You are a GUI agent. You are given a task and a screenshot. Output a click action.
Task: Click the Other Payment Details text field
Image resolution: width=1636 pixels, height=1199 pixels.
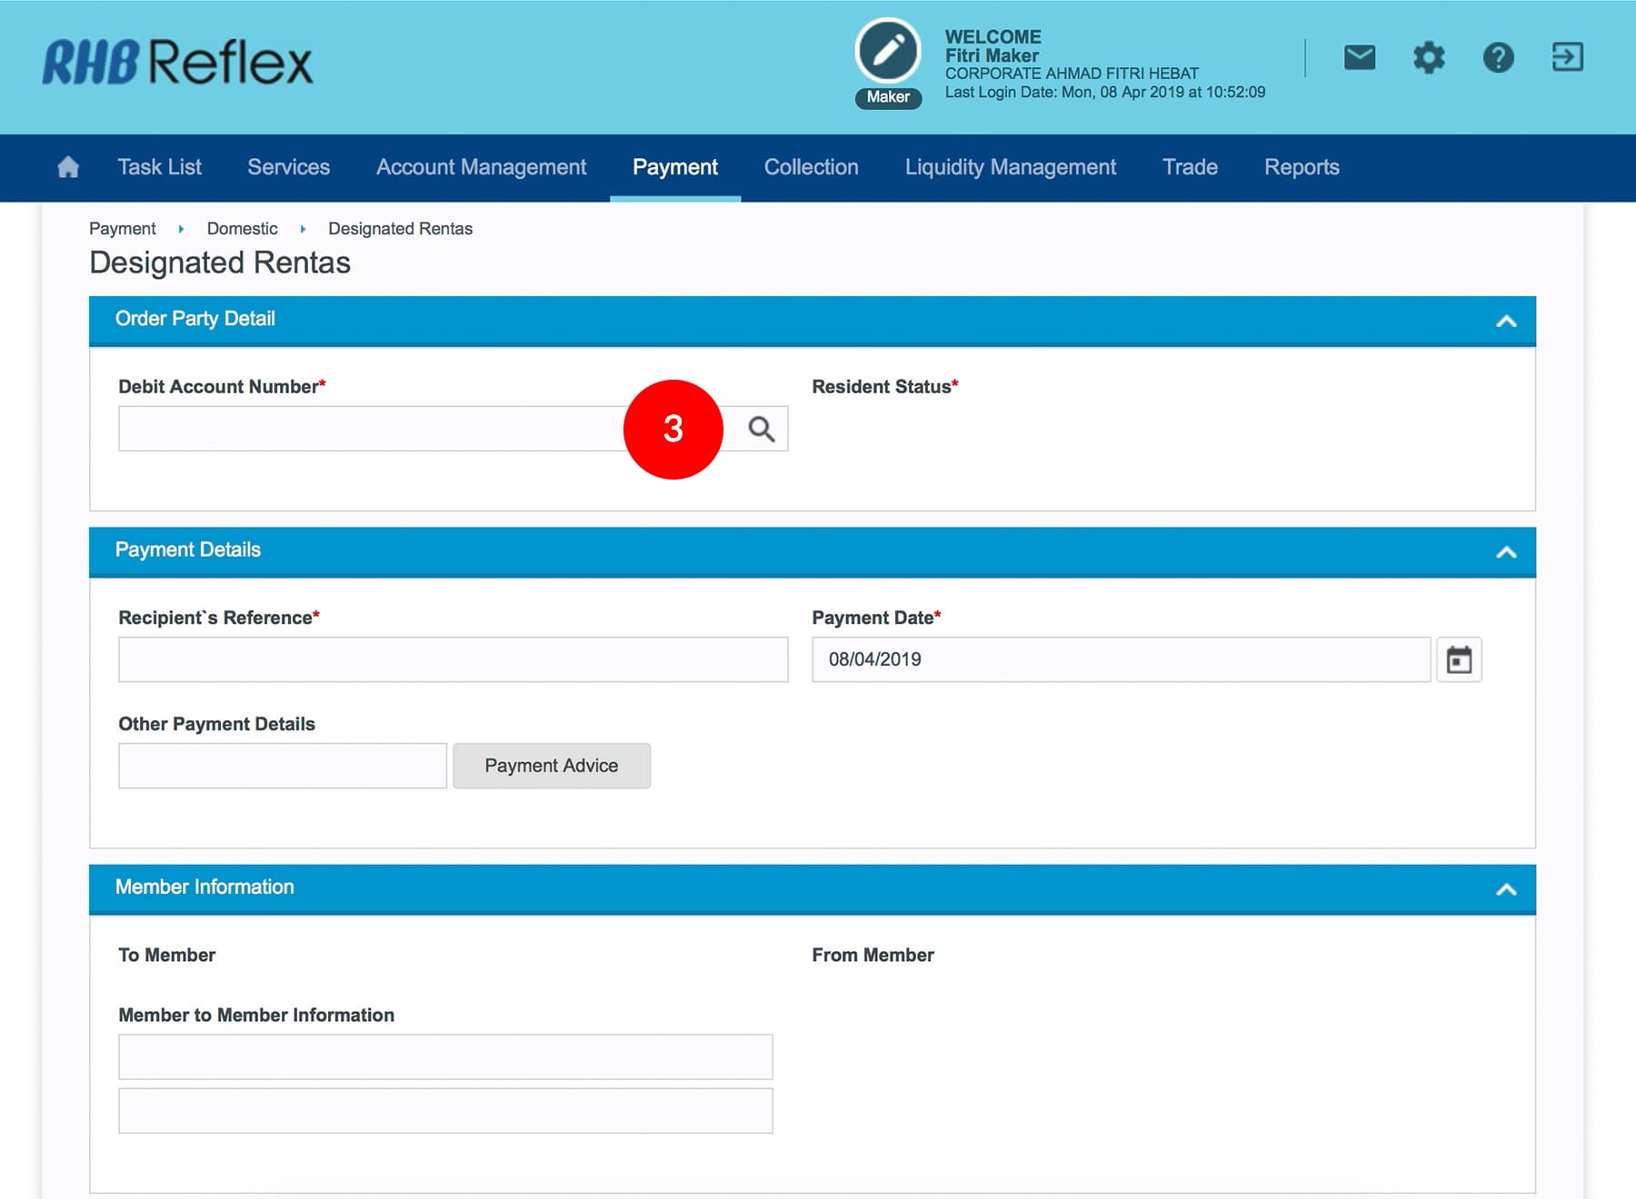[282, 766]
